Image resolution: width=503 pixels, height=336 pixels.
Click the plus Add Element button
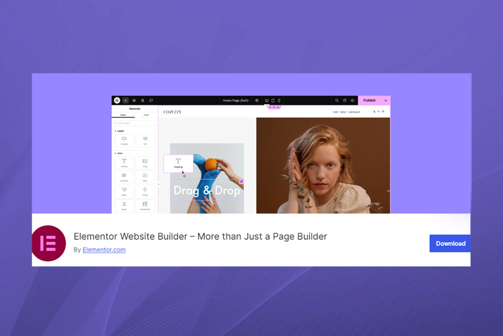coord(126,100)
